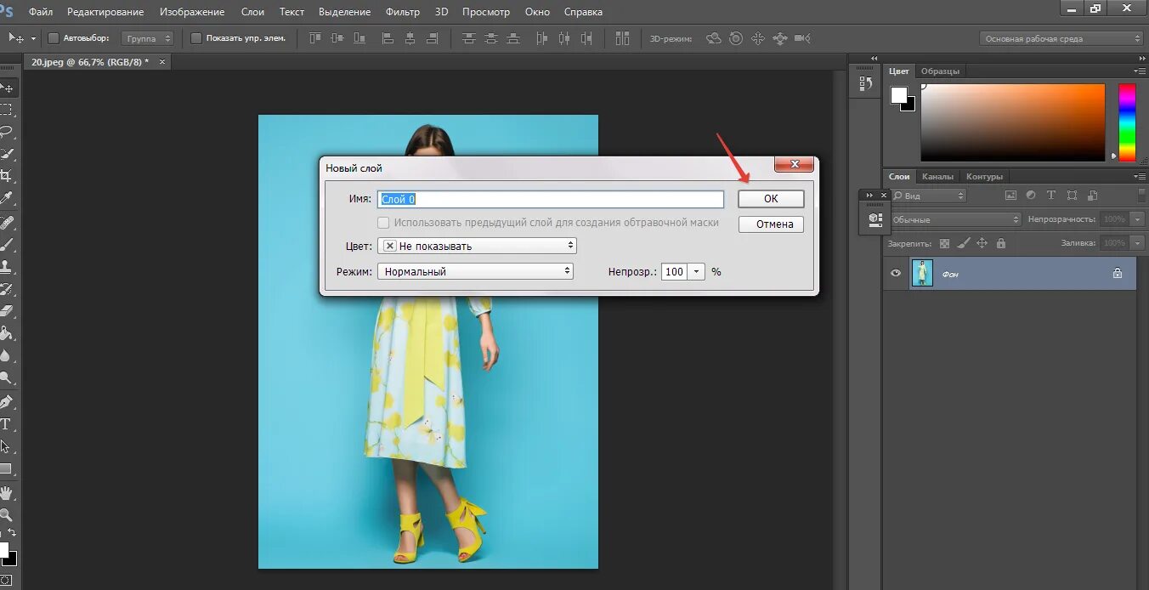
Task: Expand the Режим dropdown showing Нормальный
Action: pyautogui.click(x=476, y=271)
